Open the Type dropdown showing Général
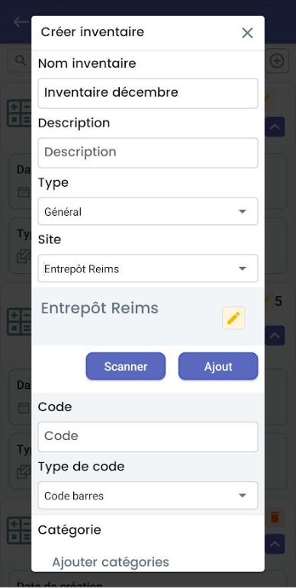The width and height of the screenshot is (296, 588). [148, 211]
